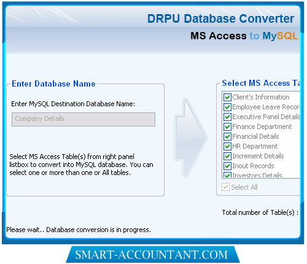Select the Client's Information list item text
307x264 pixels.
[261, 97]
